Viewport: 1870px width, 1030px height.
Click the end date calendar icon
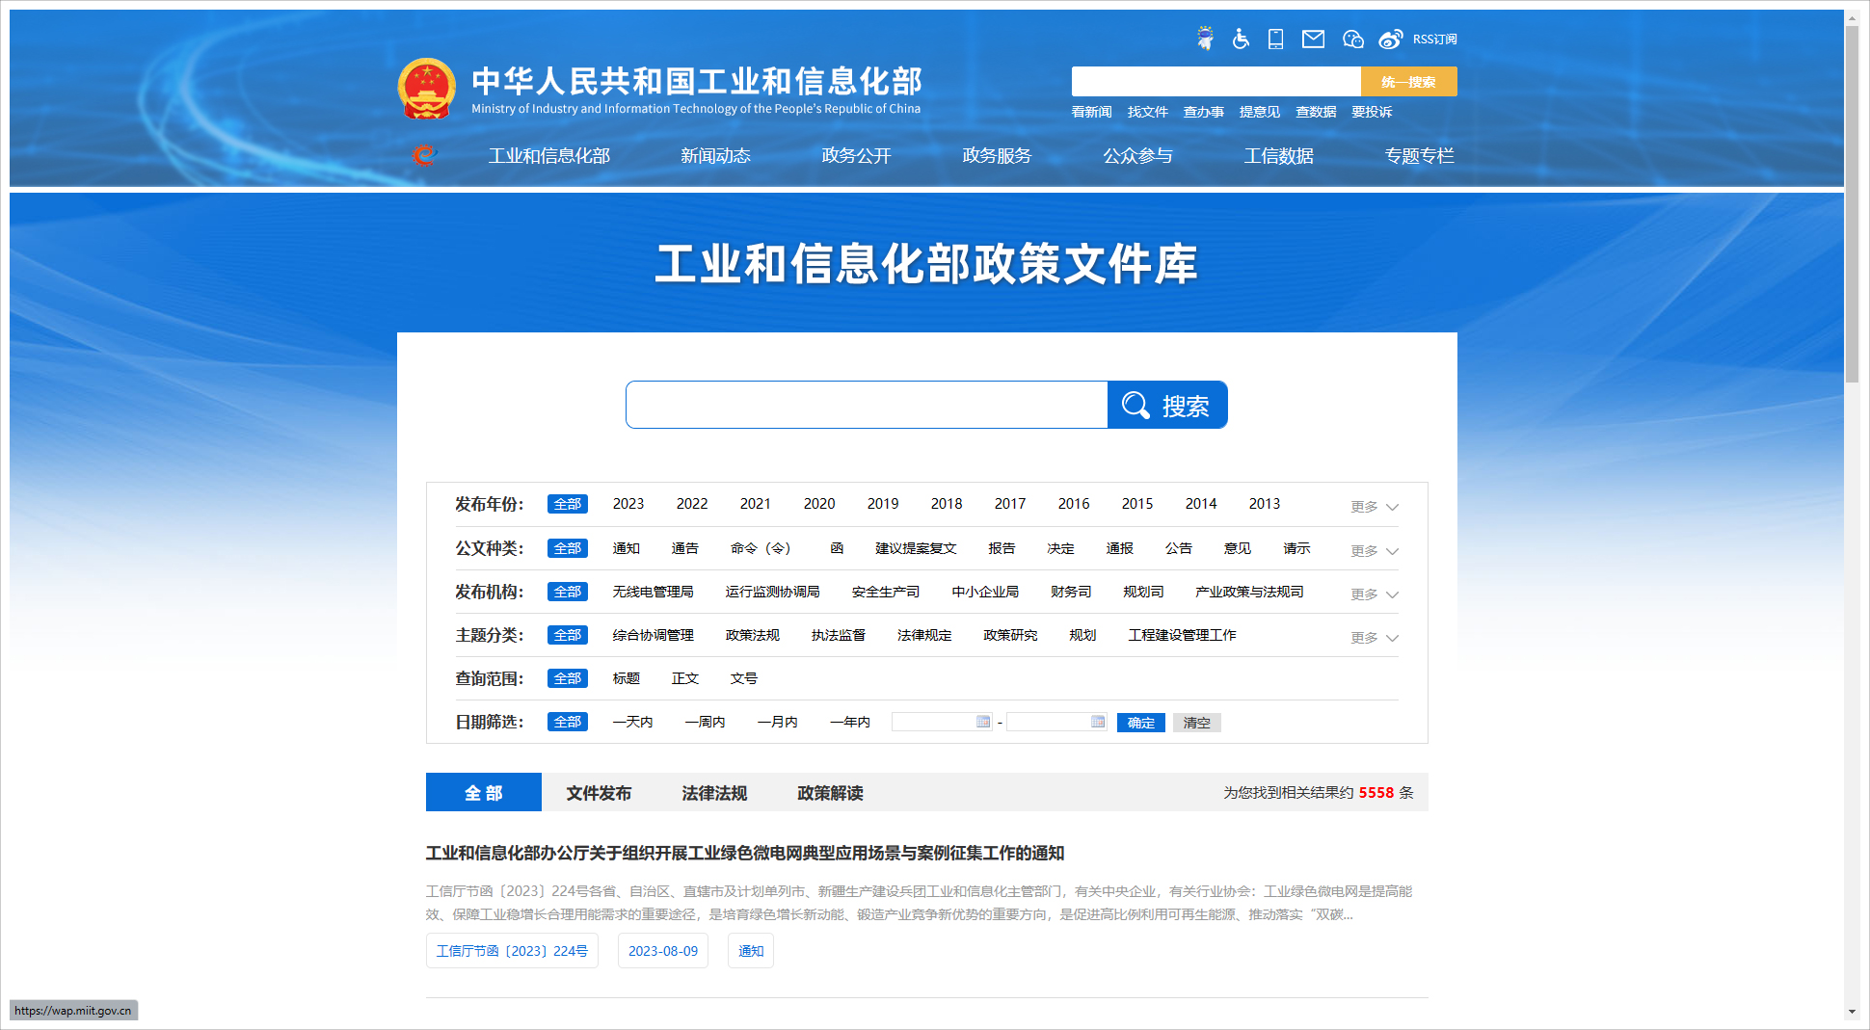(1098, 722)
